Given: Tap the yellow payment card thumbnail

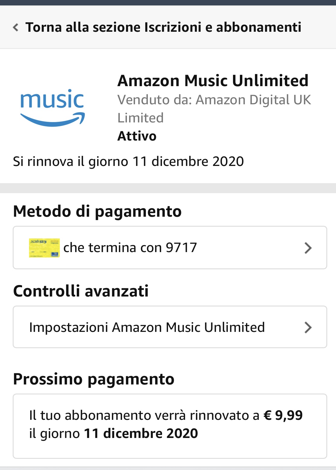Looking at the screenshot, I should (44, 248).
